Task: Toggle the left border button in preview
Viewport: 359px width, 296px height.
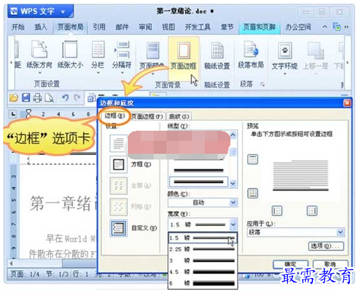Action: 277,211
